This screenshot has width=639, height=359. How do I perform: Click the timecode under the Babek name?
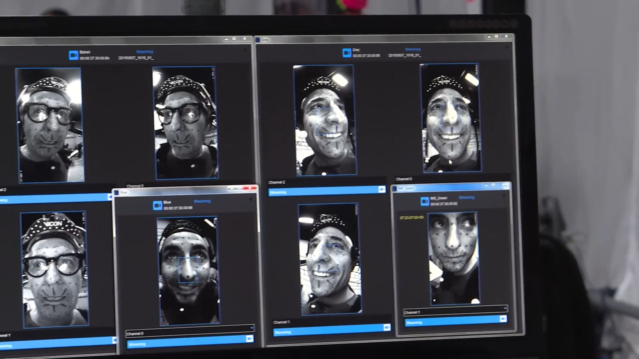pyautogui.click(x=94, y=58)
